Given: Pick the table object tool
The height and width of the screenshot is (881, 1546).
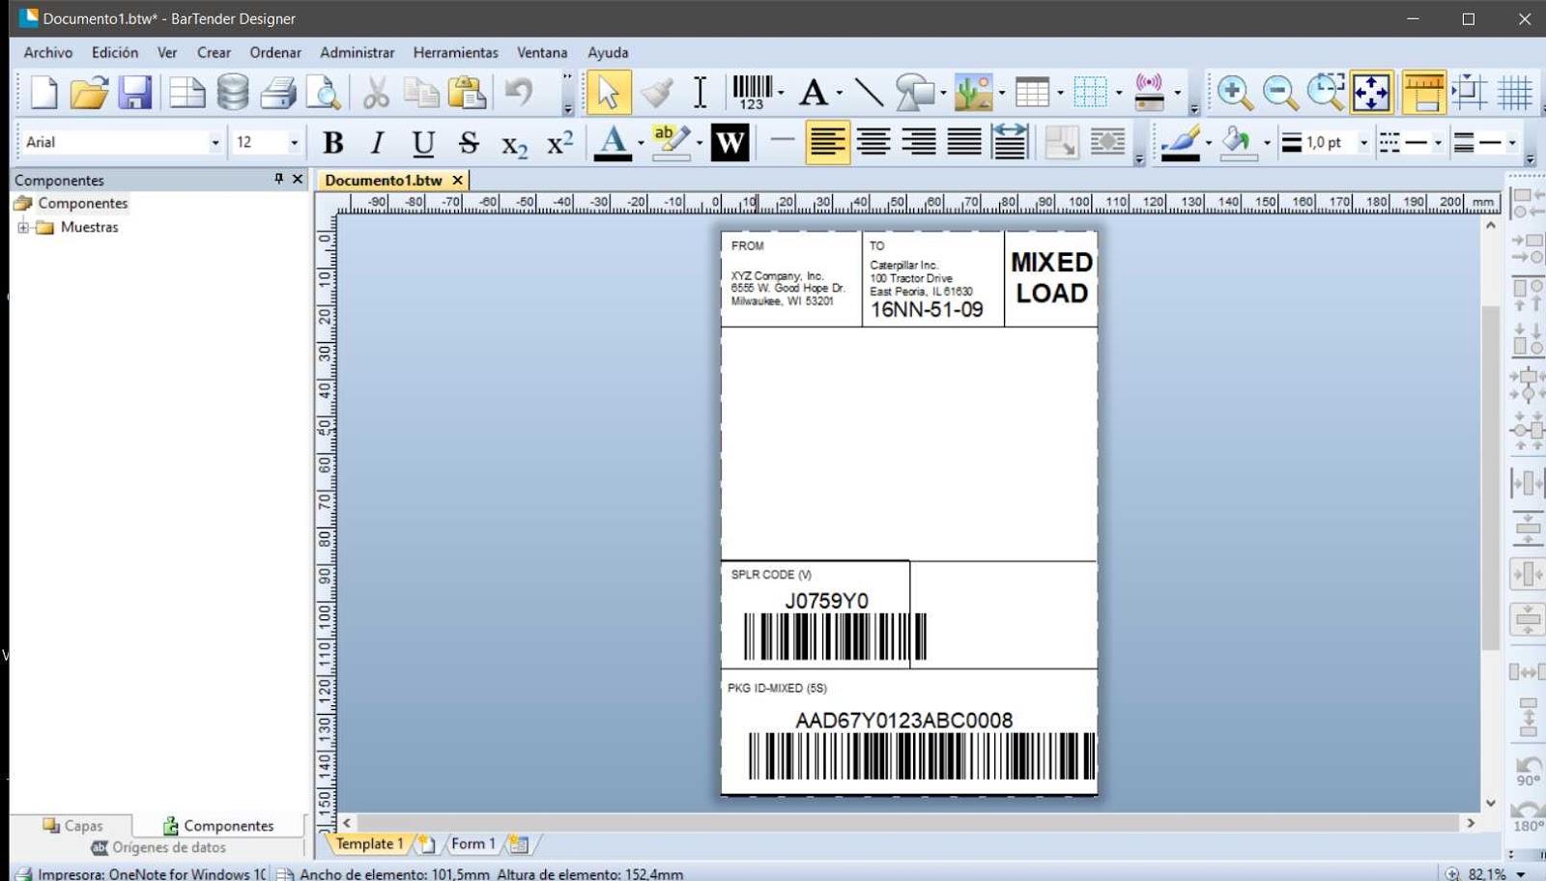Looking at the screenshot, I should (1032, 93).
